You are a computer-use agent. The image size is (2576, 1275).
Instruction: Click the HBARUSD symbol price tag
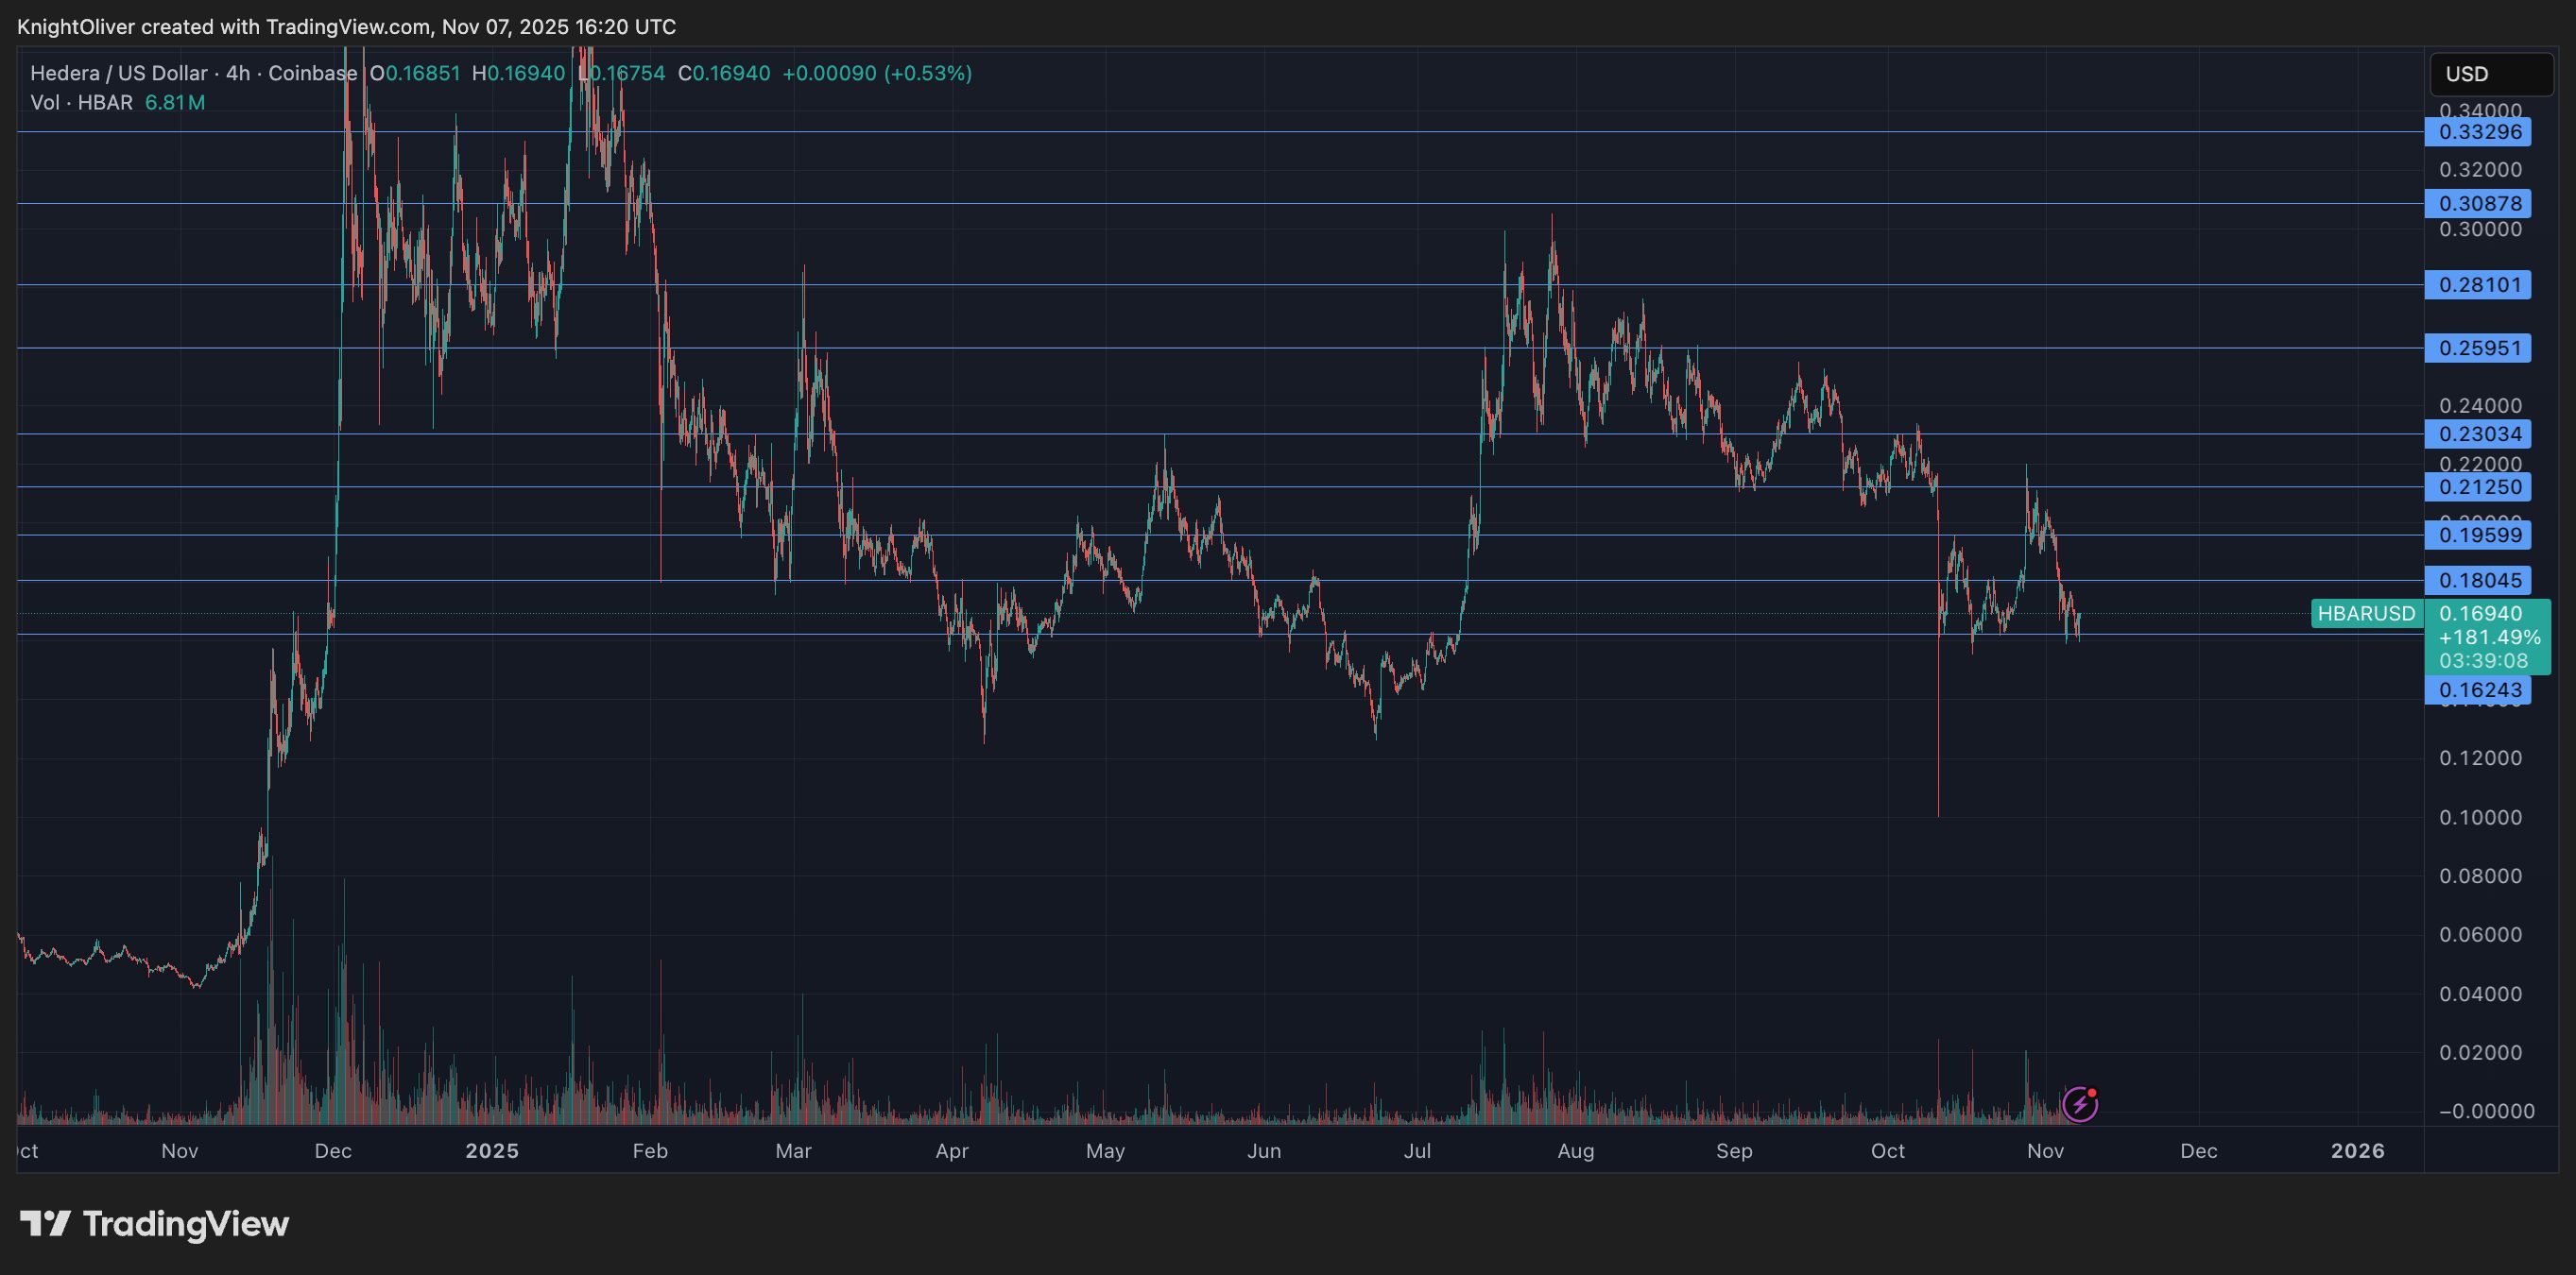click(2366, 614)
